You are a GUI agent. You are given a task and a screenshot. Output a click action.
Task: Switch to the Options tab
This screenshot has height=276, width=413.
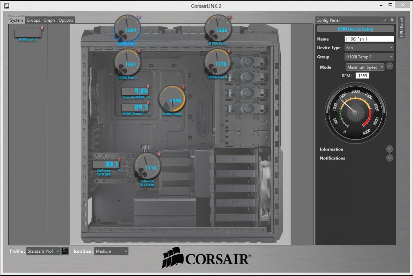66,20
